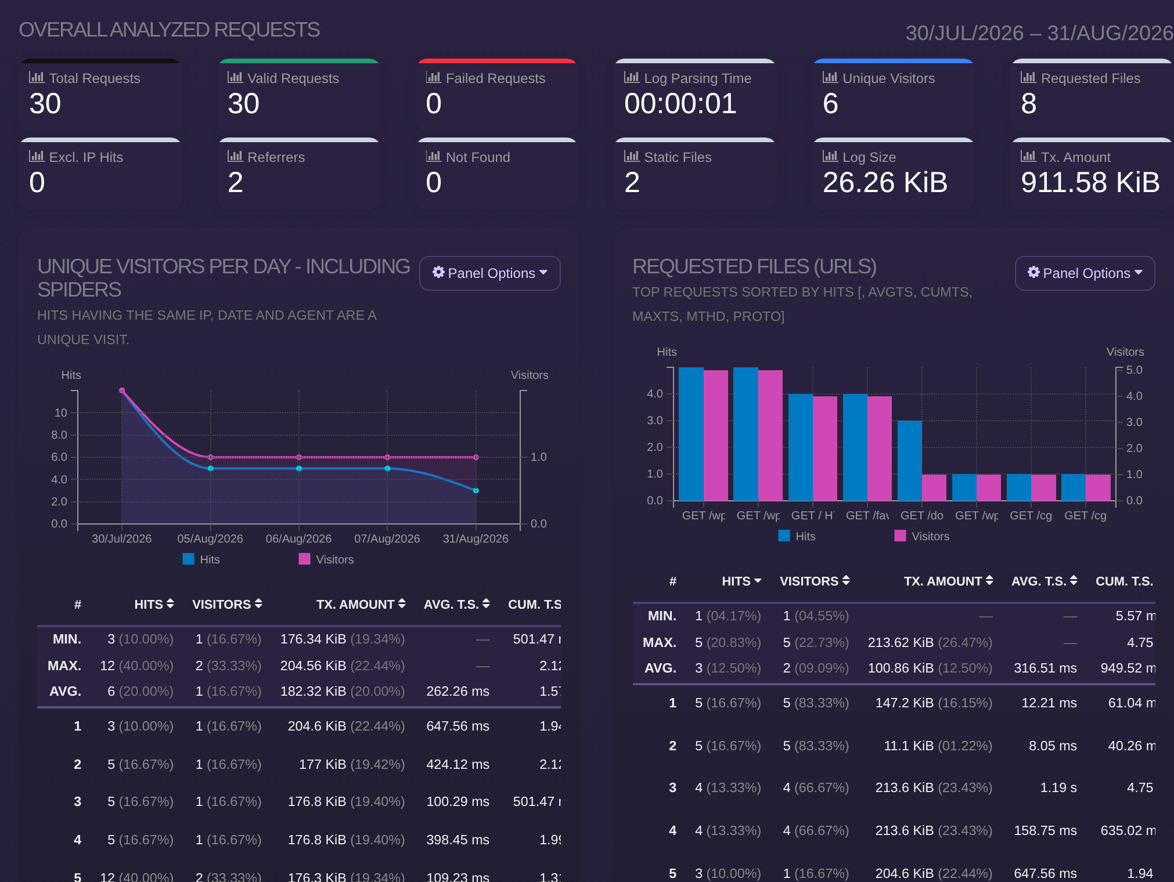Viewport: 1174px width, 882px height.
Task: Click the chart icon beside Log Size
Action: pyautogui.click(x=830, y=156)
